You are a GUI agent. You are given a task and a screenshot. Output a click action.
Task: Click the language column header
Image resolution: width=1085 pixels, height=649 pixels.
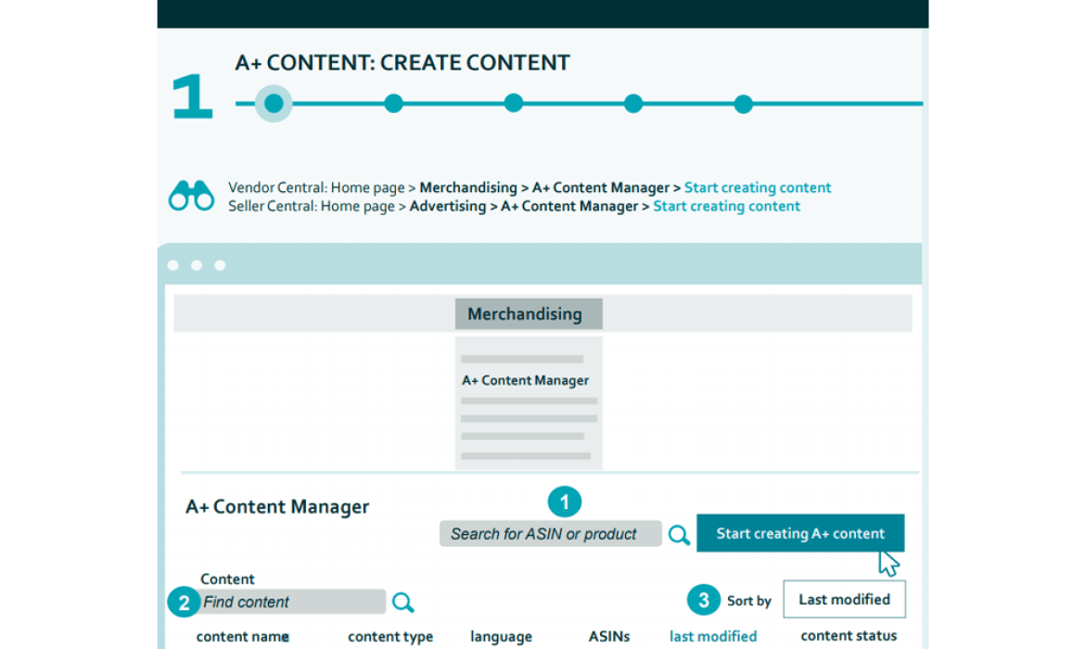pos(501,637)
